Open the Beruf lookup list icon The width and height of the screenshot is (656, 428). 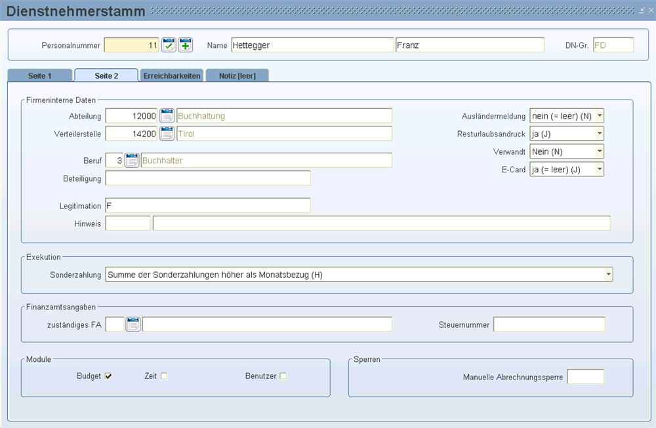click(x=132, y=161)
